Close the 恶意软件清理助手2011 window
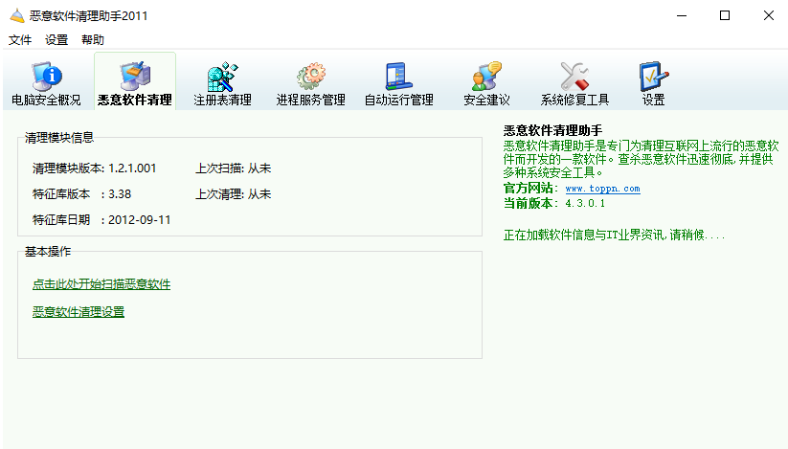This screenshot has height=449, width=788. click(x=769, y=15)
